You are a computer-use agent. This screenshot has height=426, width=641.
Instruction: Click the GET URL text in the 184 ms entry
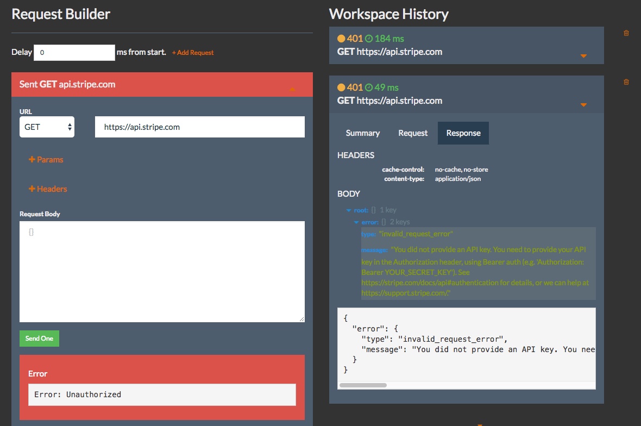coord(389,52)
